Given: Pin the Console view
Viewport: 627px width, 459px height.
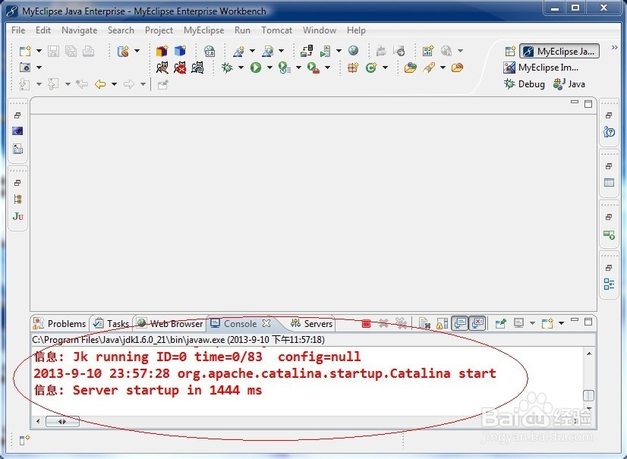Looking at the screenshot, I should coord(500,323).
